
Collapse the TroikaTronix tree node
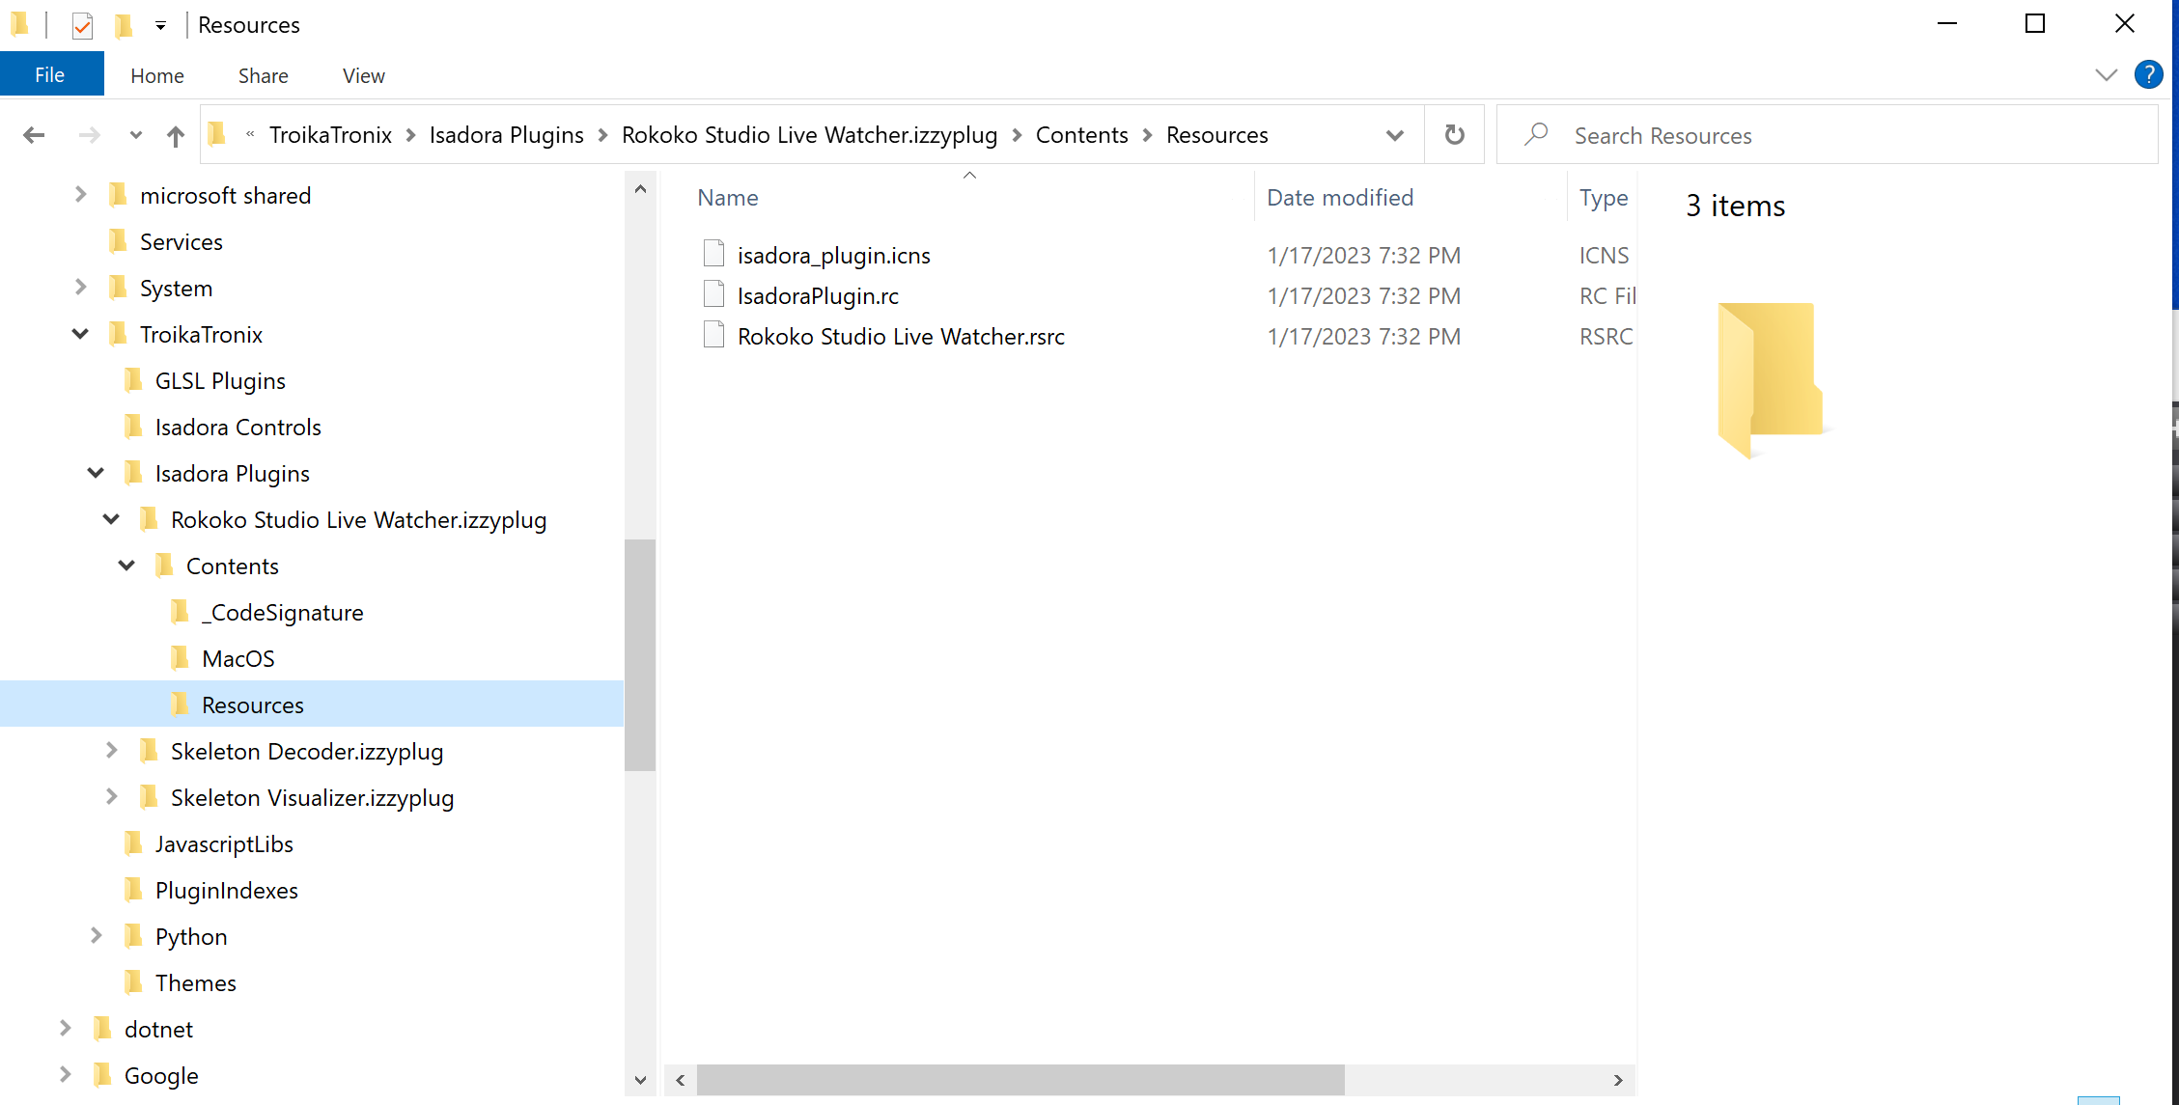[x=81, y=334]
